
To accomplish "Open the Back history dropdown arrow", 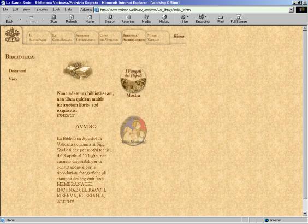I will 20,19.
